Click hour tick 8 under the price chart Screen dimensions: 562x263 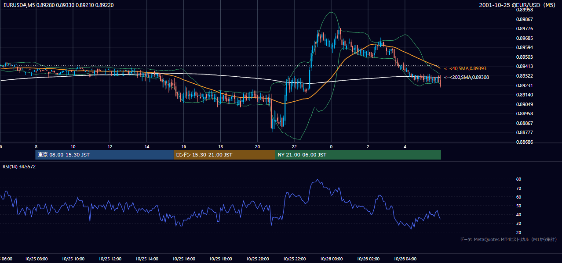point(36,147)
